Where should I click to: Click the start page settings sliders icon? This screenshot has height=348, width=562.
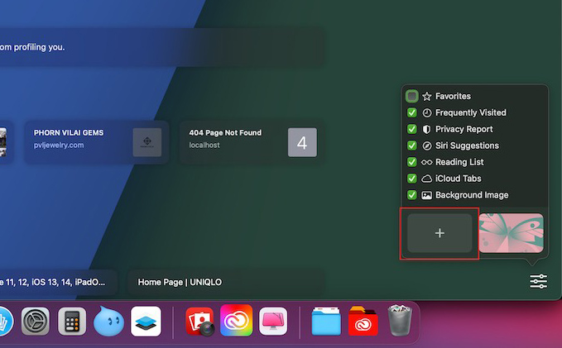[538, 282]
